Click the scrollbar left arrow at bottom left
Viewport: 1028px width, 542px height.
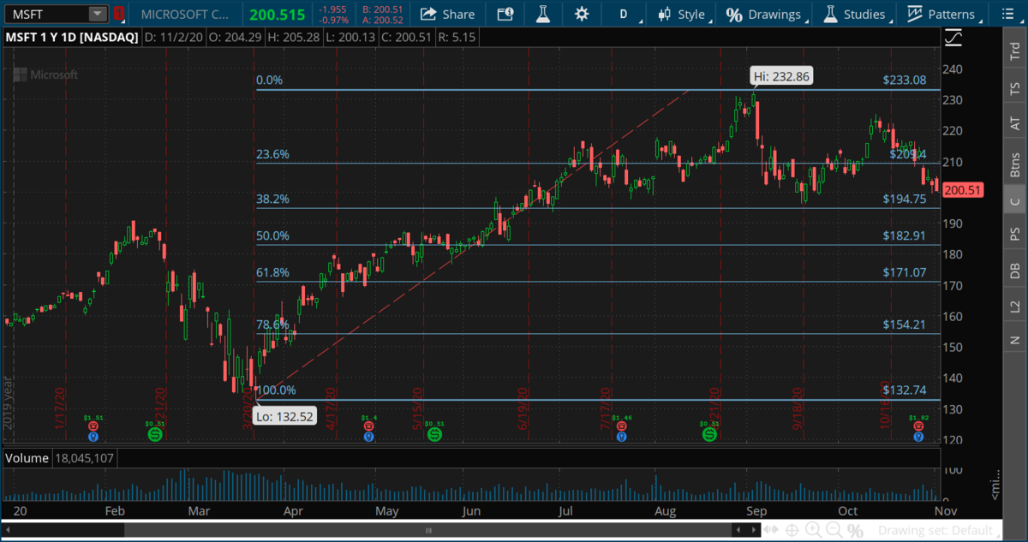point(8,532)
